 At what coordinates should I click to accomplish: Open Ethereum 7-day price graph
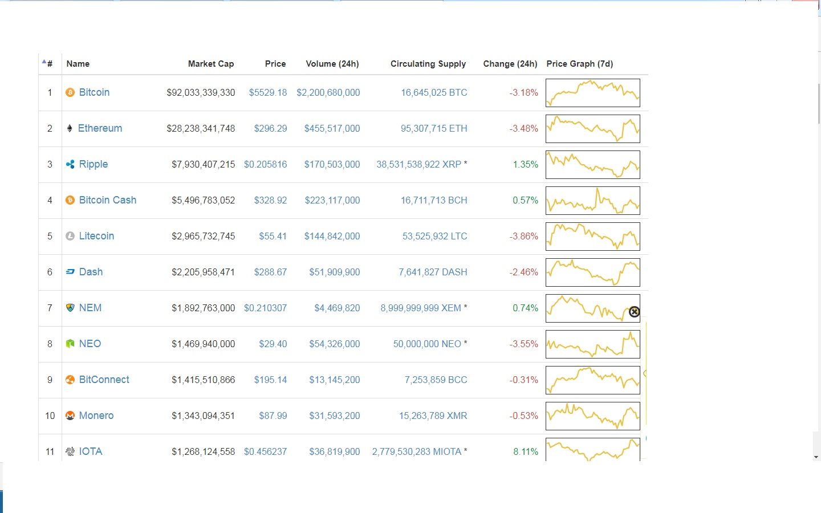[593, 129]
